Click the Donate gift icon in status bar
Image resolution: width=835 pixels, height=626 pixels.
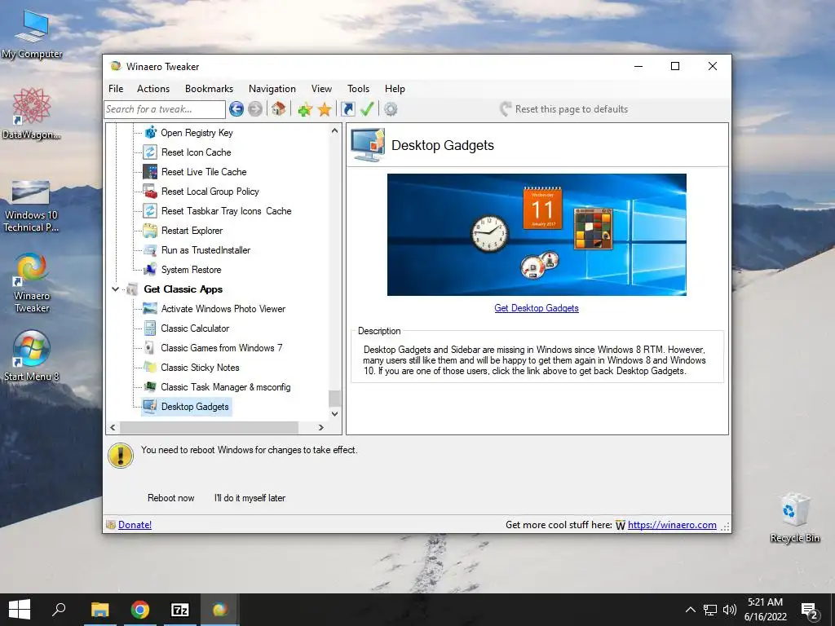(x=111, y=525)
